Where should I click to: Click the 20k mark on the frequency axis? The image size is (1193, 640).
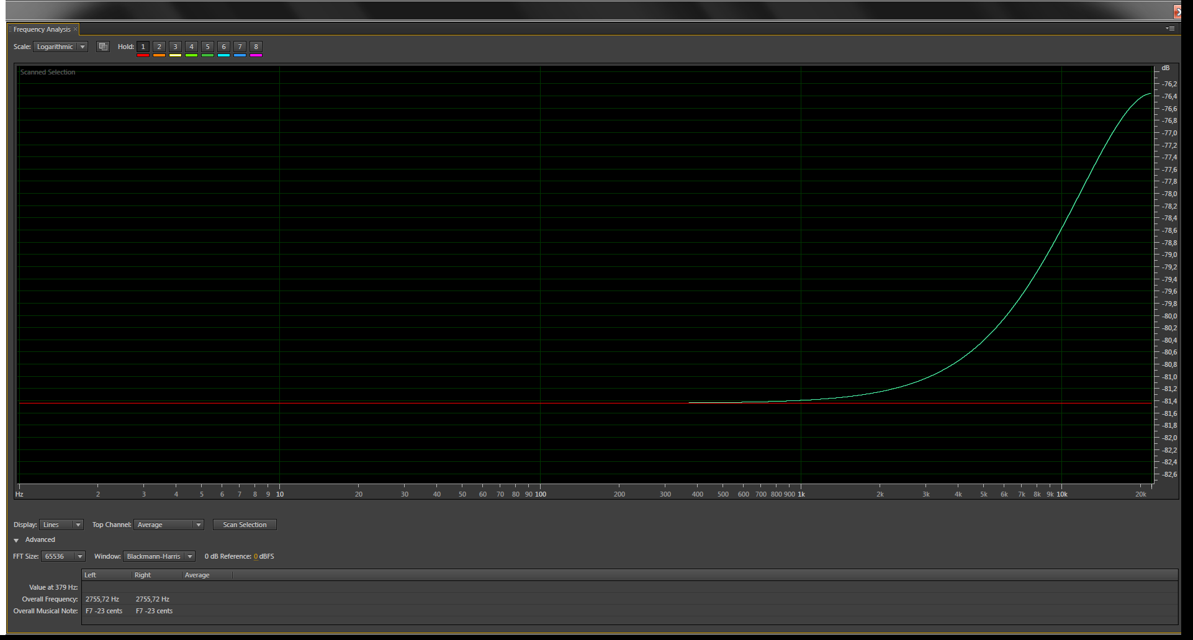[x=1141, y=494]
